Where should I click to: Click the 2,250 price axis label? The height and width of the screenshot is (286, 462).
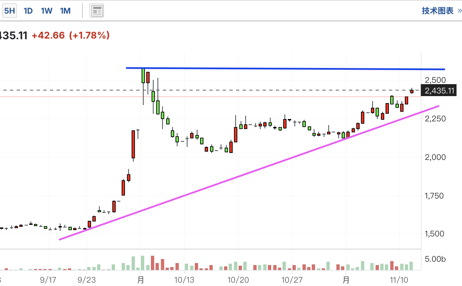(435, 119)
